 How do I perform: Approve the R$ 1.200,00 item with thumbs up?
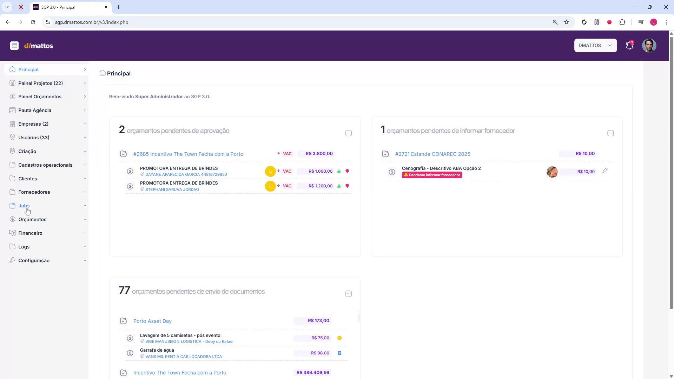click(x=339, y=186)
